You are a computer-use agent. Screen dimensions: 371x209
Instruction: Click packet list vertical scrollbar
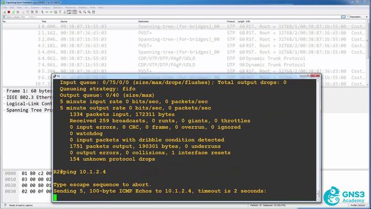(x=368, y=53)
